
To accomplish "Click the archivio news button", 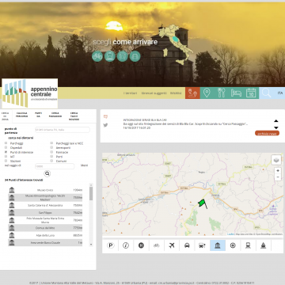I will coord(267,133).
